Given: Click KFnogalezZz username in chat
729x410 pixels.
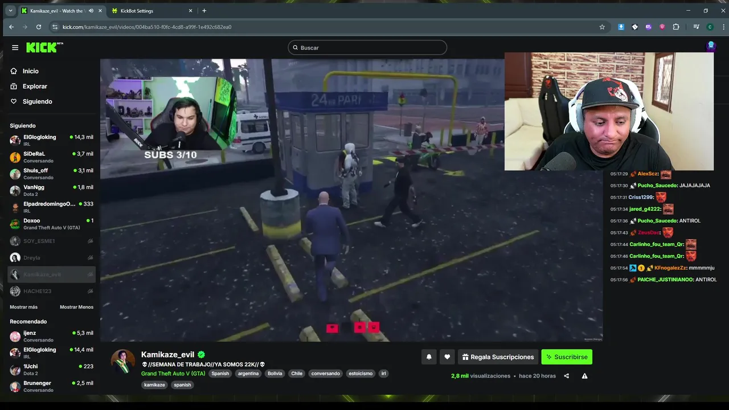Looking at the screenshot, I should click(x=670, y=268).
